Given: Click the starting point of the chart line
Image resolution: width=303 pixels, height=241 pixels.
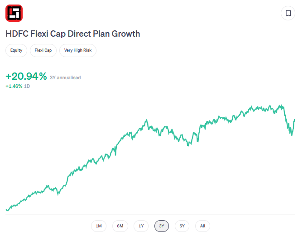Looking at the screenshot, I should 6,210.
